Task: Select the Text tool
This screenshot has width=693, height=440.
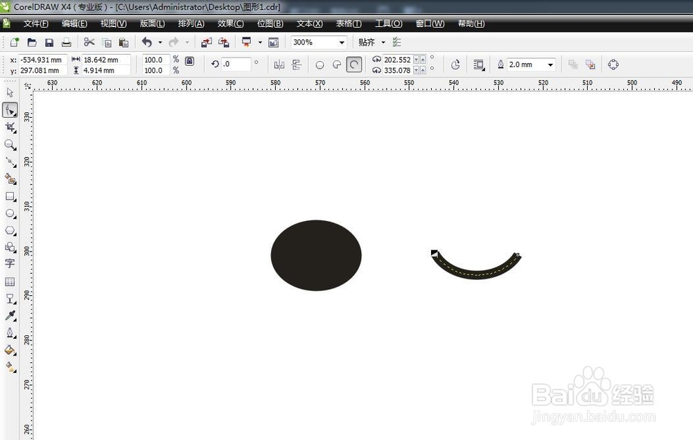Action: pos(10,264)
